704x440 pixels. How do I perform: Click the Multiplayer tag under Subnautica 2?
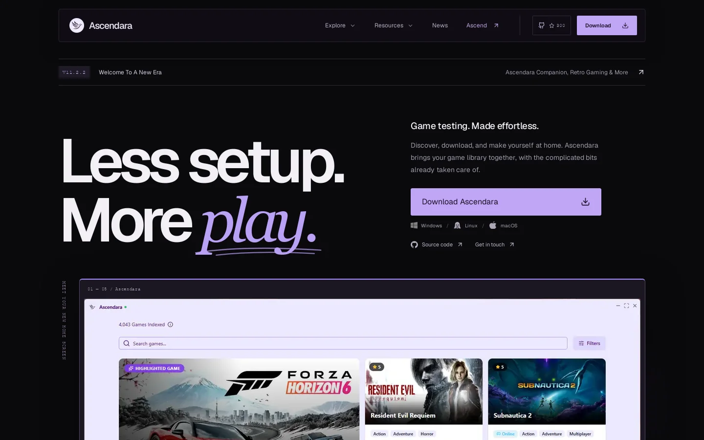[x=580, y=434]
